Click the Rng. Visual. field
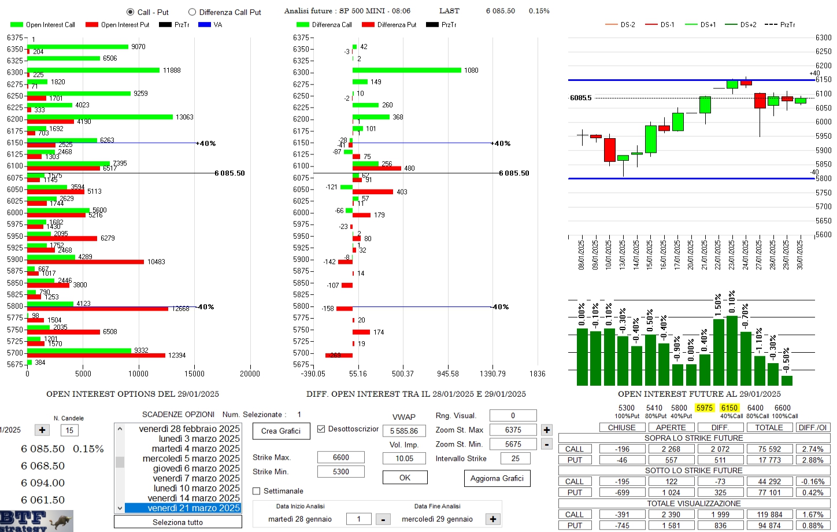The image size is (837, 532). point(513,415)
